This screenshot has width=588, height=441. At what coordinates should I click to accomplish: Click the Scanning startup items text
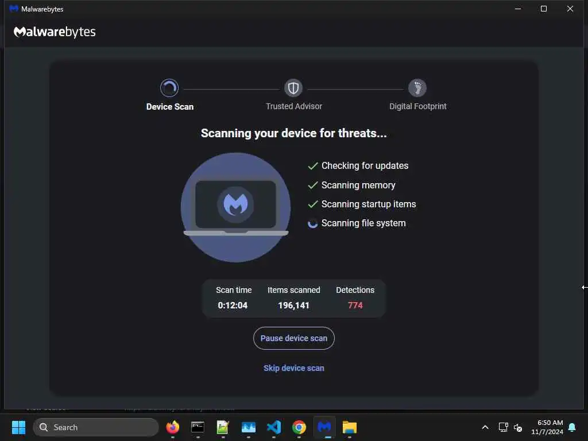click(x=369, y=204)
